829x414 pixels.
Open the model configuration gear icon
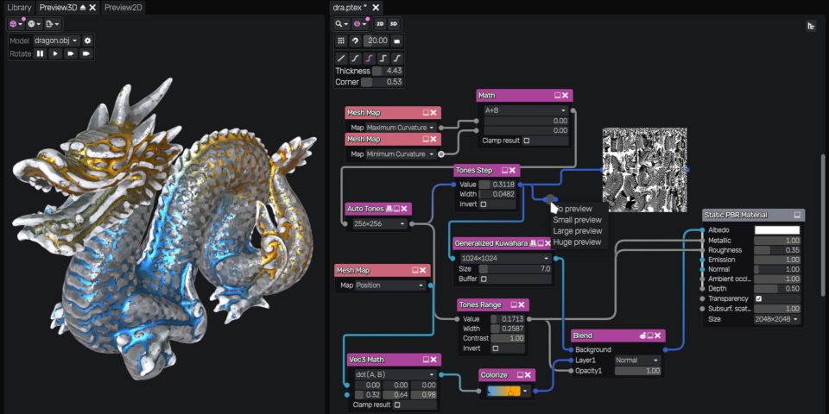[x=87, y=41]
